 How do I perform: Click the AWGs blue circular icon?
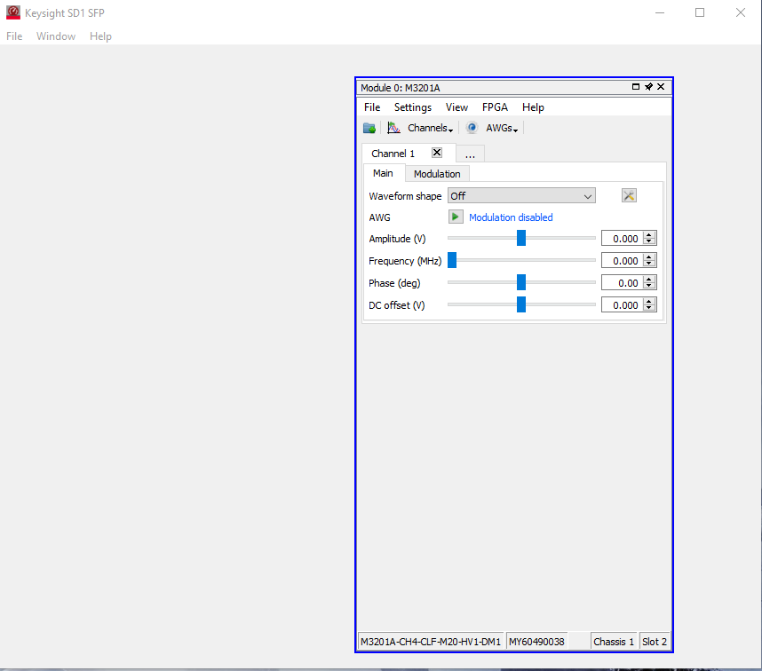pyautogui.click(x=472, y=128)
